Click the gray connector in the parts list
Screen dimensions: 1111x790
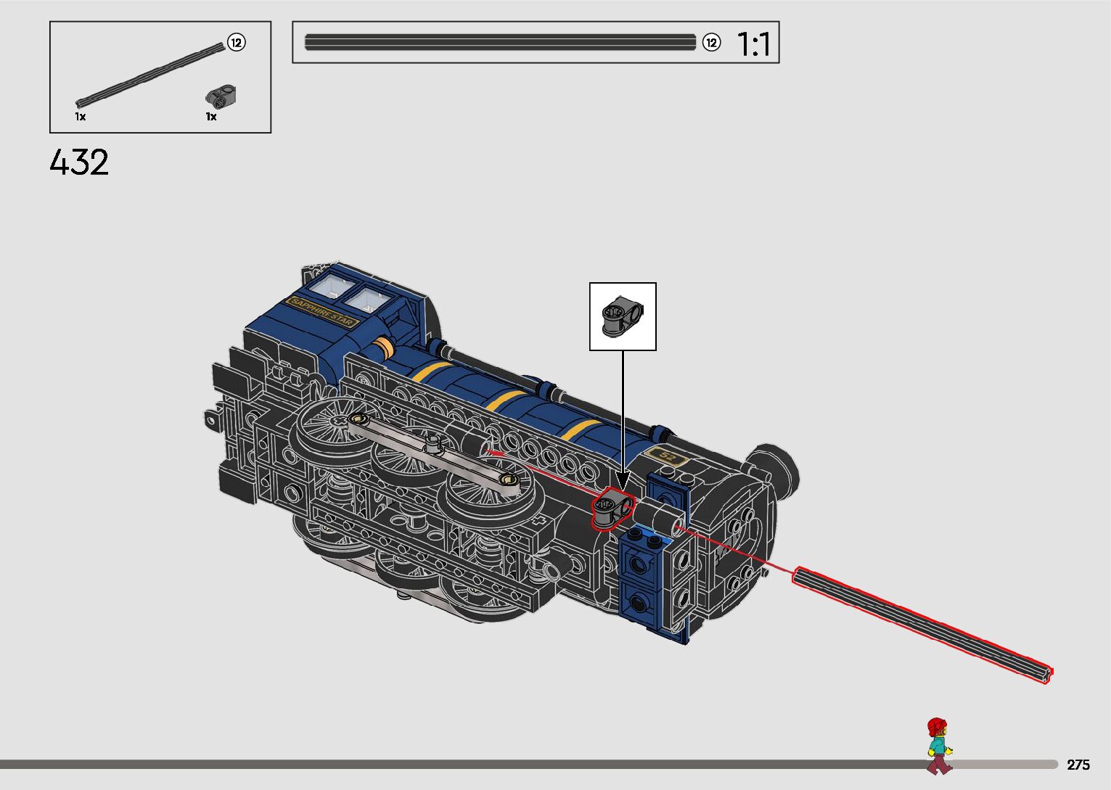(223, 94)
